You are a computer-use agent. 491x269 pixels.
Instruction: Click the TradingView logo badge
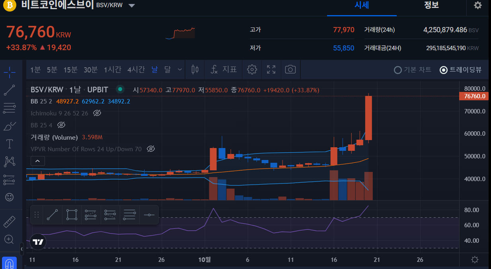[x=38, y=242]
